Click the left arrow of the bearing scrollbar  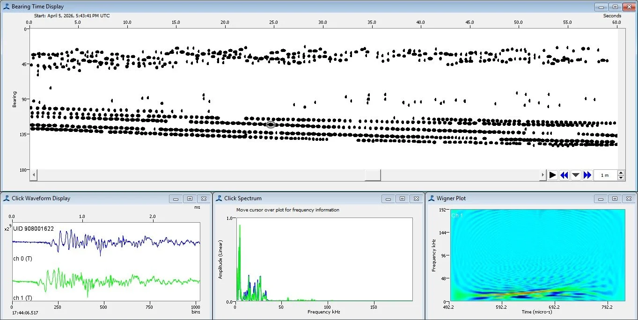pos(33,175)
